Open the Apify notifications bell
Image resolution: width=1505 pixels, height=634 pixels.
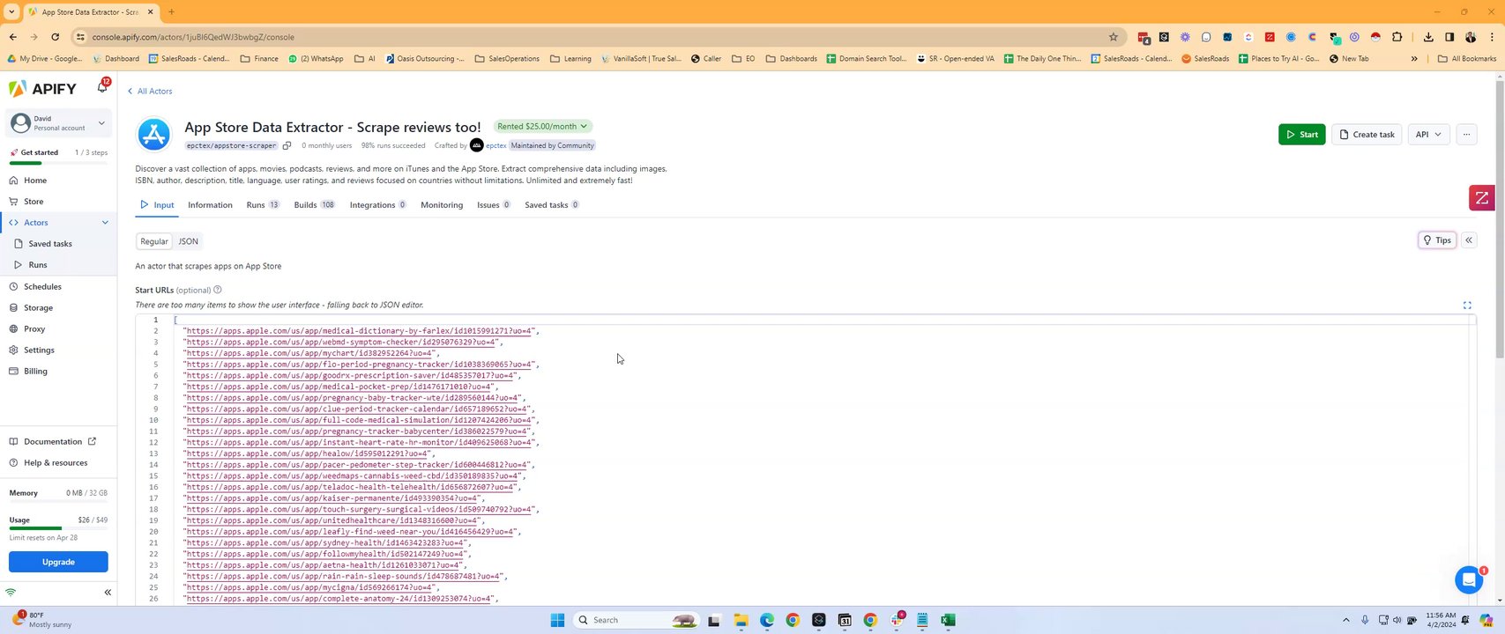click(102, 87)
